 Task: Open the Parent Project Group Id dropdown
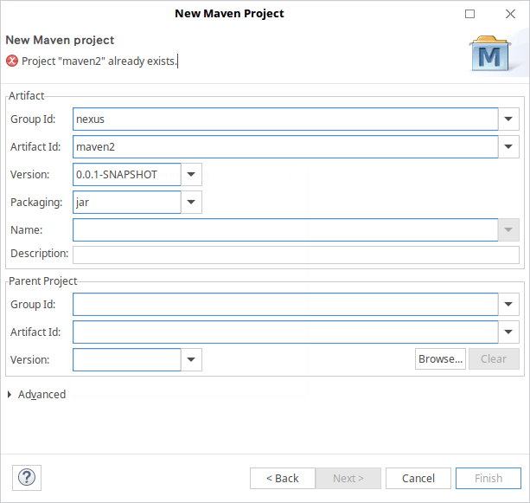point(508,304)
